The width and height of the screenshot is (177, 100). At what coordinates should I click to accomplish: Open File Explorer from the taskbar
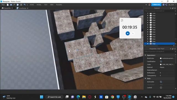84,97
